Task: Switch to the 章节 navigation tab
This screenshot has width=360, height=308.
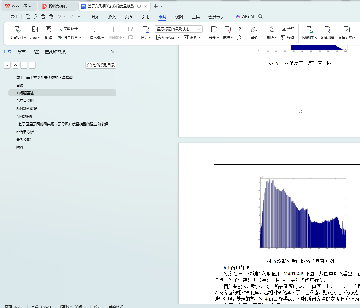Action: [x=21, y=52]
